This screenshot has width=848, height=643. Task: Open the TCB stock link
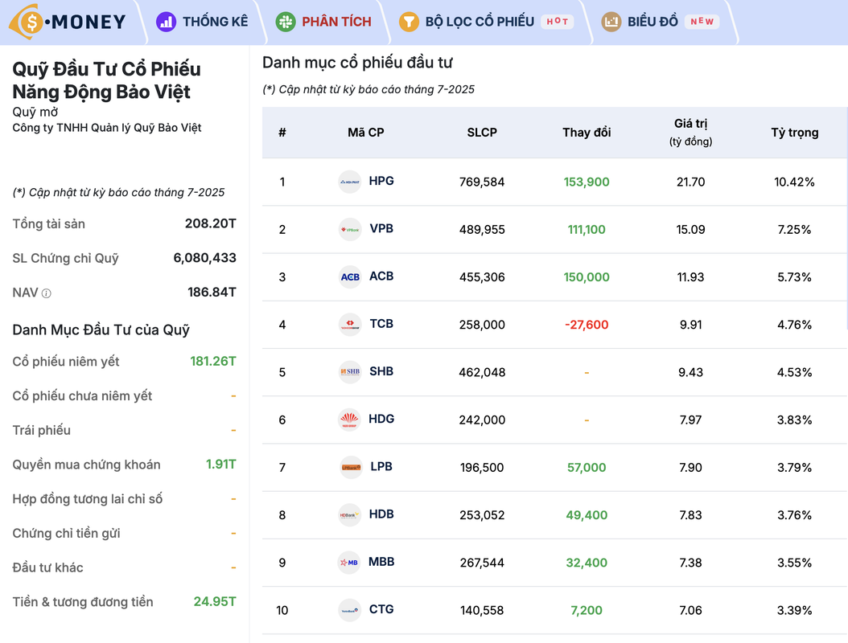tap(381, 324)
